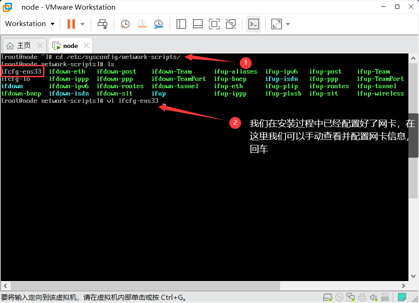Toggle Unity mode icon
419x303 pixels.
tap(231, 24)
